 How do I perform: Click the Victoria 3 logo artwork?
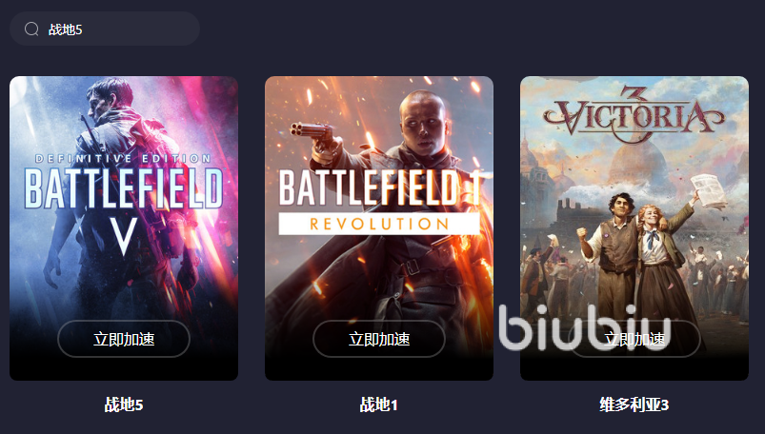[634, 115]
